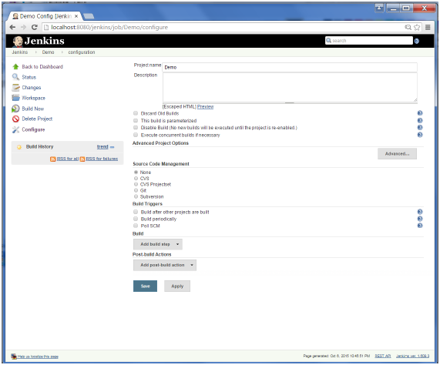Image resolution: width=440 pixels, height=365 pixels.
Task: Check Execute concurrent builds if necessary
Action: coord(136,135)
